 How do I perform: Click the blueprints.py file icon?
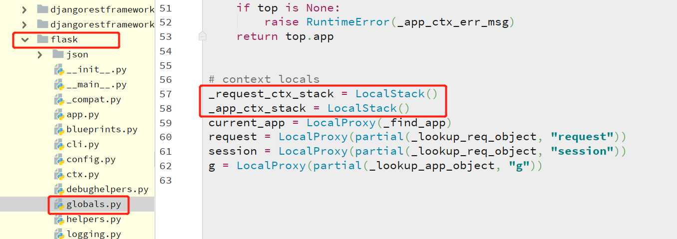coord(59,130)
